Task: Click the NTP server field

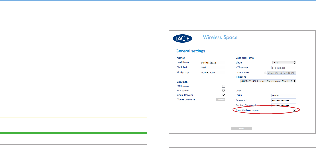Action: pos(284,68)
